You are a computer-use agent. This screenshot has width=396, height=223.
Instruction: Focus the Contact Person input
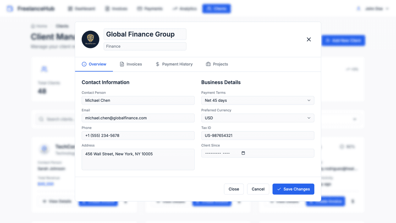(138, 100)
